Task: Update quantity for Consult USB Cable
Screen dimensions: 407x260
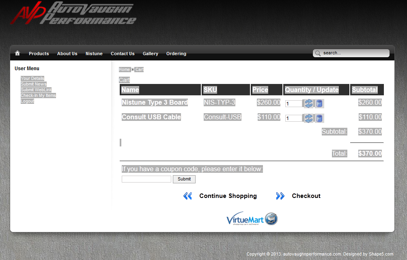Action: [308, 118]
